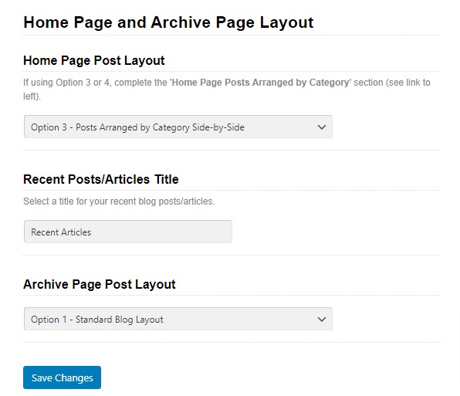
Task: Click the 'Recent Articles' text inside the field
Action: coord(61,232)
